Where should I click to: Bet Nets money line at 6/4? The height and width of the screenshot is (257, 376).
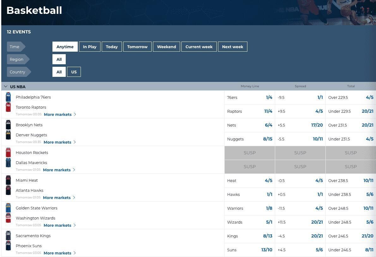[x=250, y=125]
